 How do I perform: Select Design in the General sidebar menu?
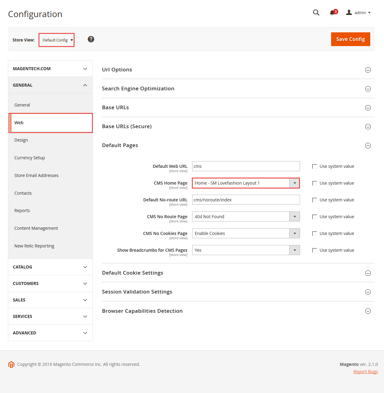pyautogui.click(x=21, y=140)
